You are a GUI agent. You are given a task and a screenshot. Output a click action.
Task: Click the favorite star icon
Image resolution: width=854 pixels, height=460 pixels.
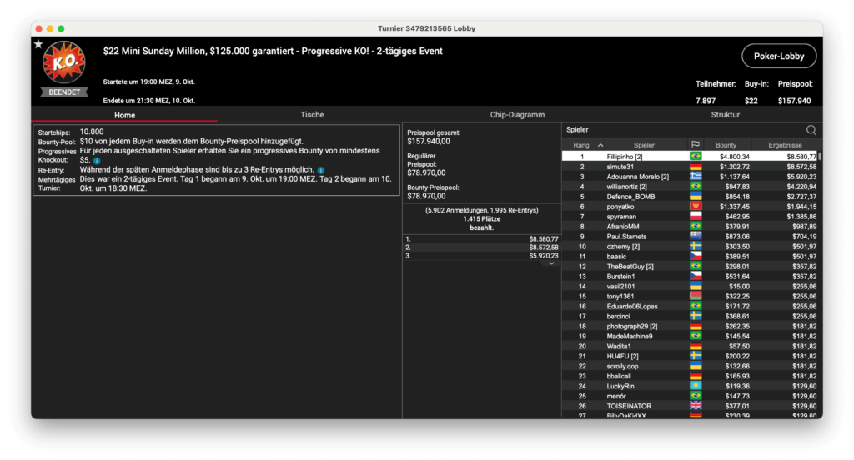point(38,44)
